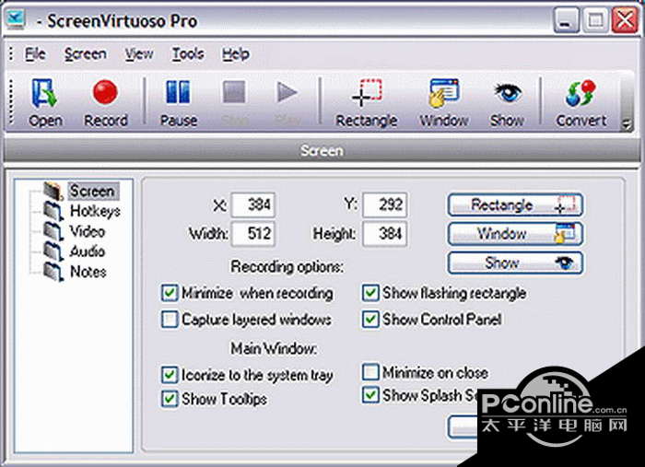645x467 pixels.
Task: Click the Show button in Screen panel
Action: (515, 263)
